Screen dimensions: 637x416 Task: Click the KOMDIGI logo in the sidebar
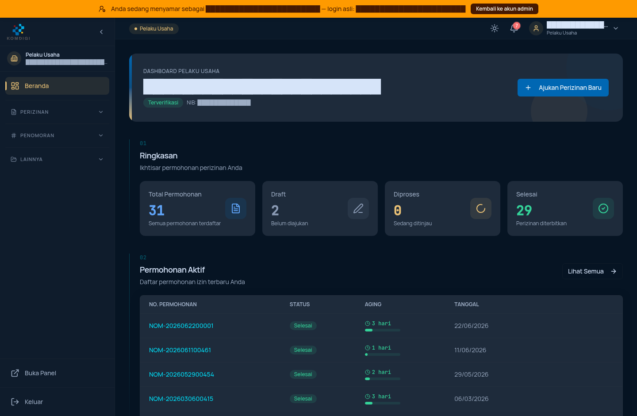tap(19, 32)
